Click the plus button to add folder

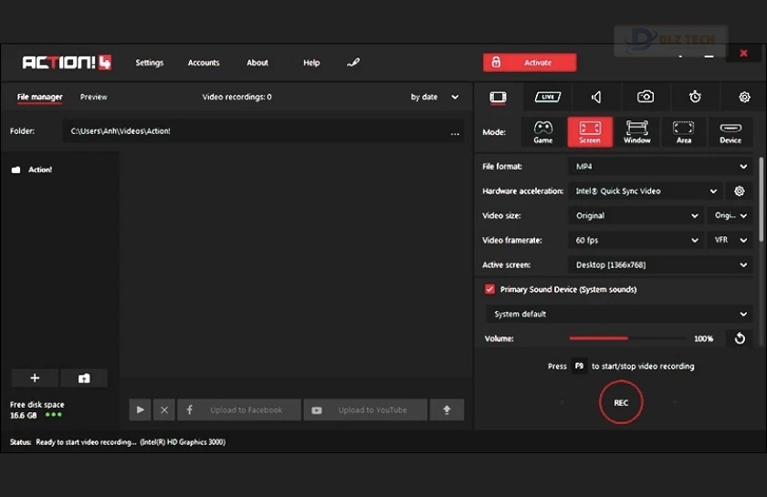click(35, 378)
